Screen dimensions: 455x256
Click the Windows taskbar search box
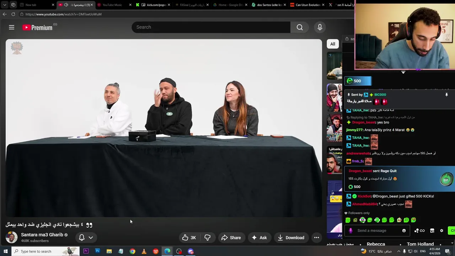pyautogui.click(x=45, y=251)
